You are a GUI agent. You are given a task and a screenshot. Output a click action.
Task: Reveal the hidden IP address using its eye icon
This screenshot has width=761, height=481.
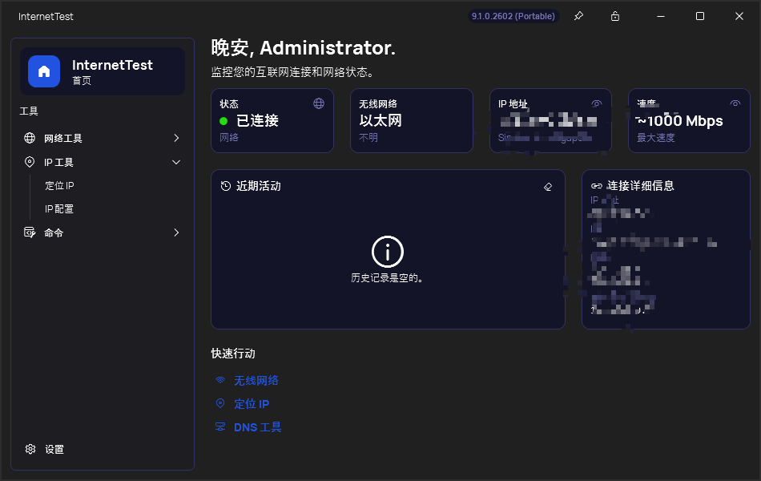coord(597,103)
